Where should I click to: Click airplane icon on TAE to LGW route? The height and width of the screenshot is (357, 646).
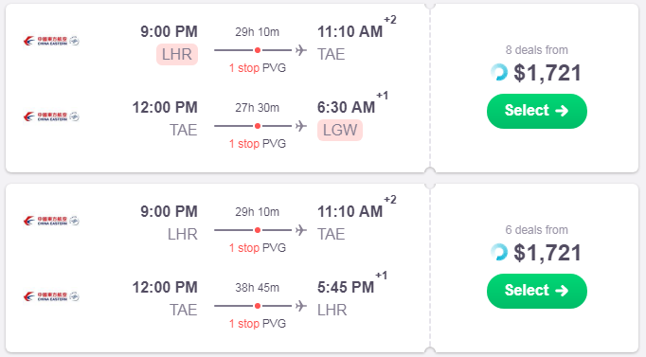point(301,126)
